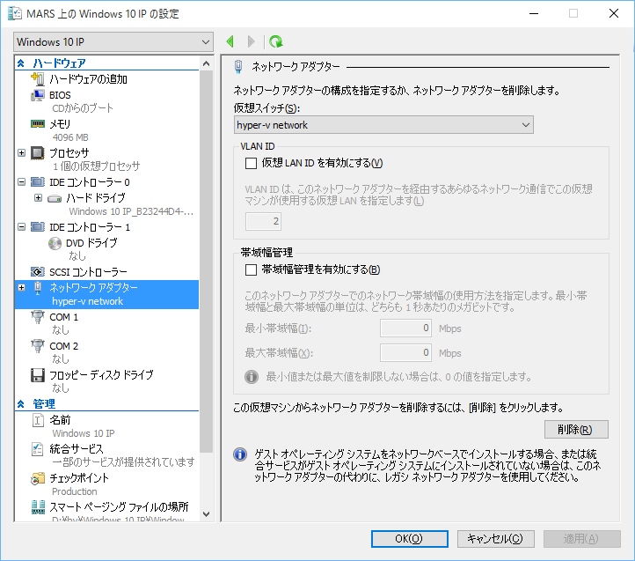The height and width of the screenshot is (561, 635).
Task: Select the SCSI コントローラー icon
Action: click(x=38, y=271)
